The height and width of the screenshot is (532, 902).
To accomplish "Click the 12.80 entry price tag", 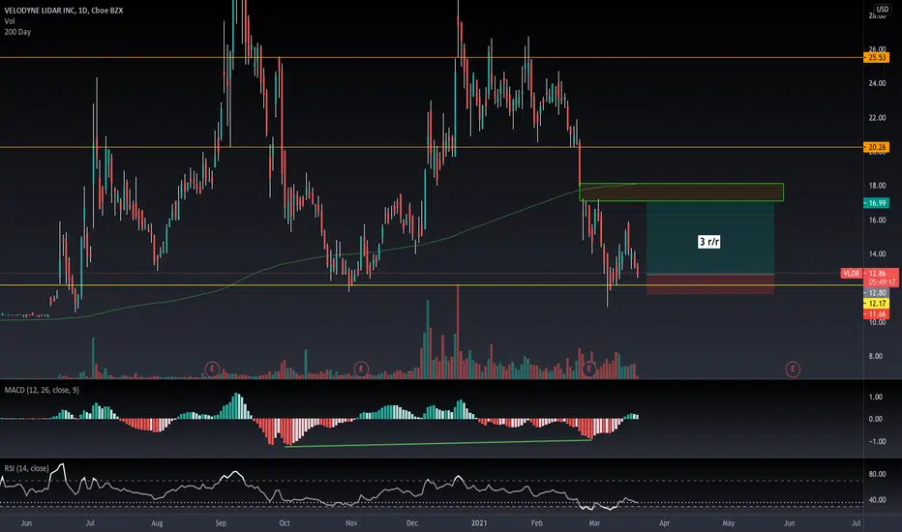I will click(877, 293).
